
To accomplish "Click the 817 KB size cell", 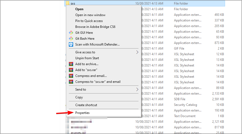I will [x=219, y=127].
